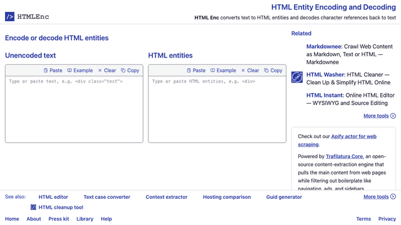Click 'Encode or decode HTML entities' heading

coord(57,38)
